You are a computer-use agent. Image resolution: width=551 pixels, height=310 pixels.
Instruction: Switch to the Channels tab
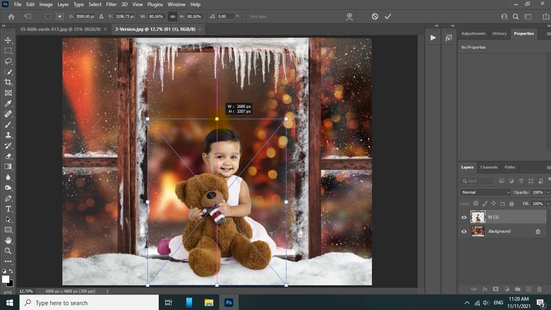pyautogui.click(x=489, y=167)
